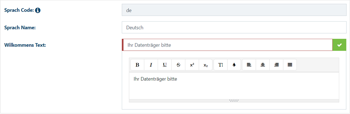Click inside the rich text editor body
350x114 pixels.
click(x=234, y=86)
